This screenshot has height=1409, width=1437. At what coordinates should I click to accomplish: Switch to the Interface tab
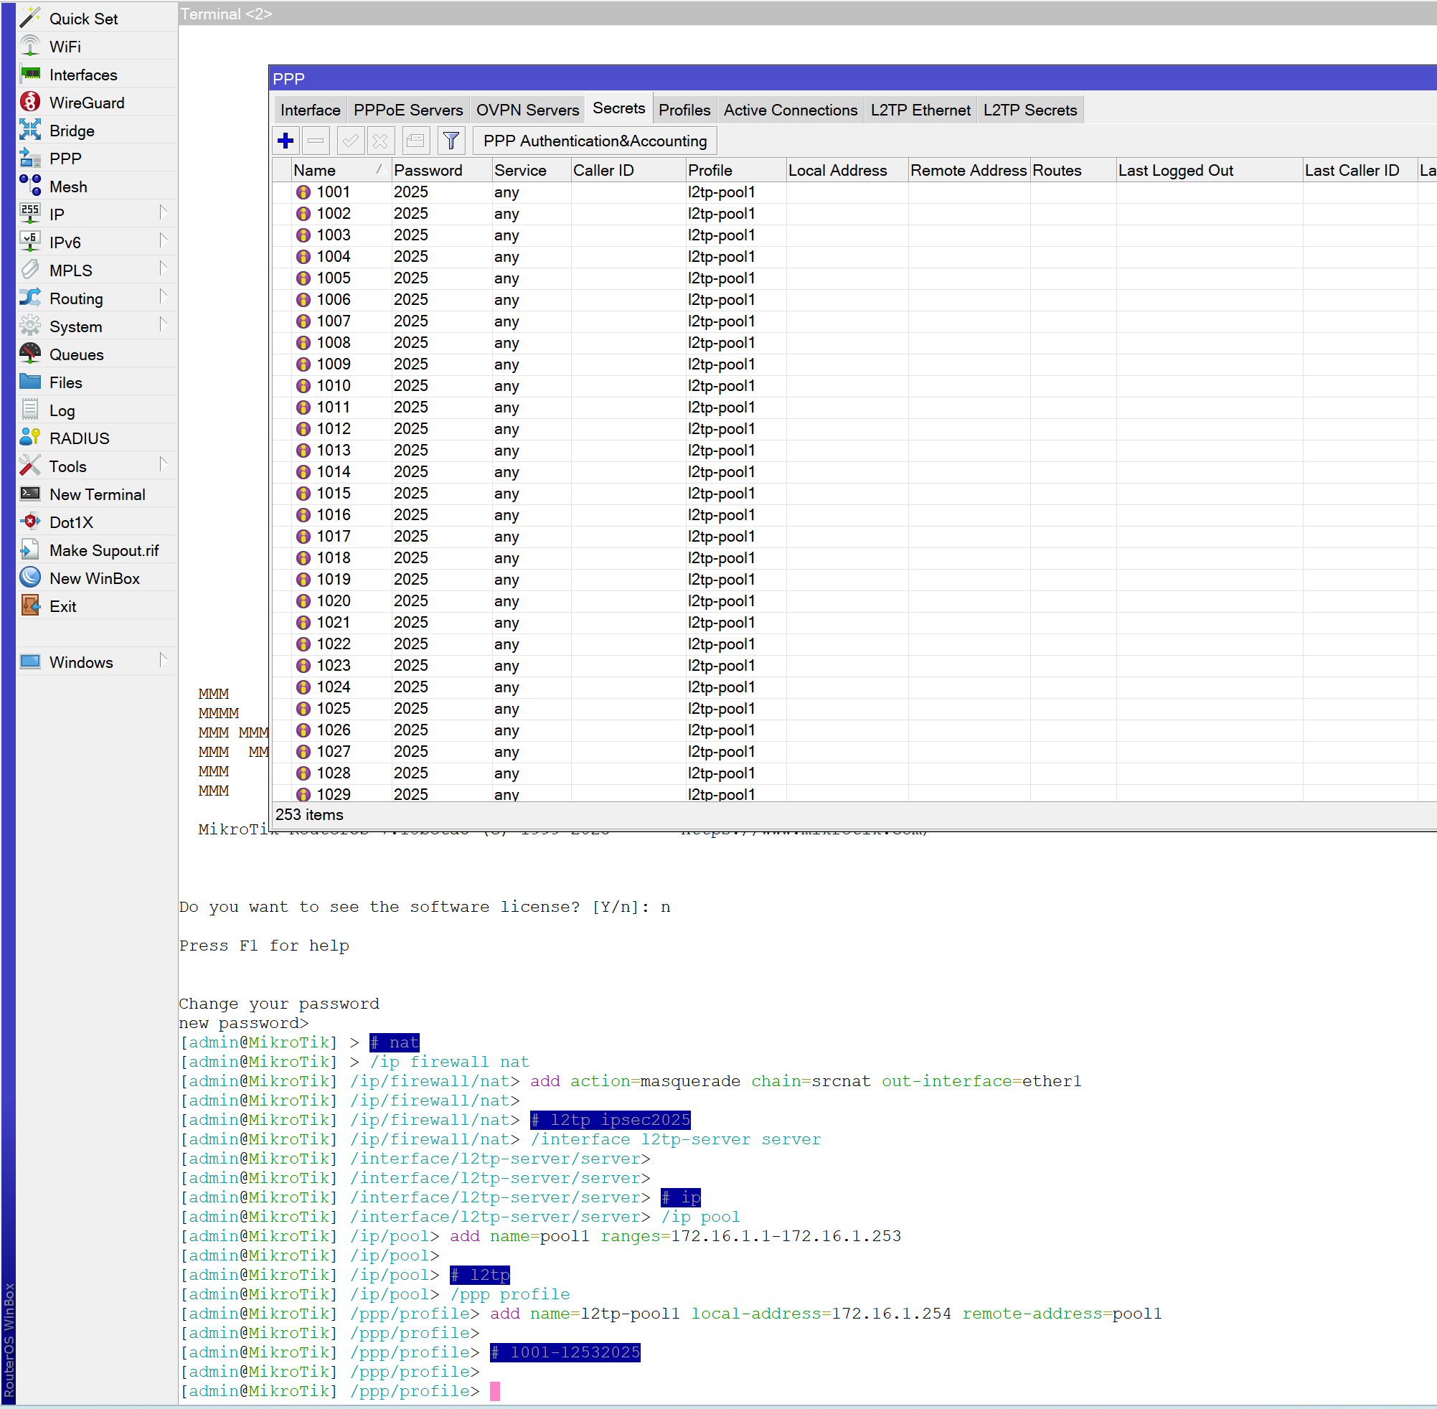(x=310, y=110)
